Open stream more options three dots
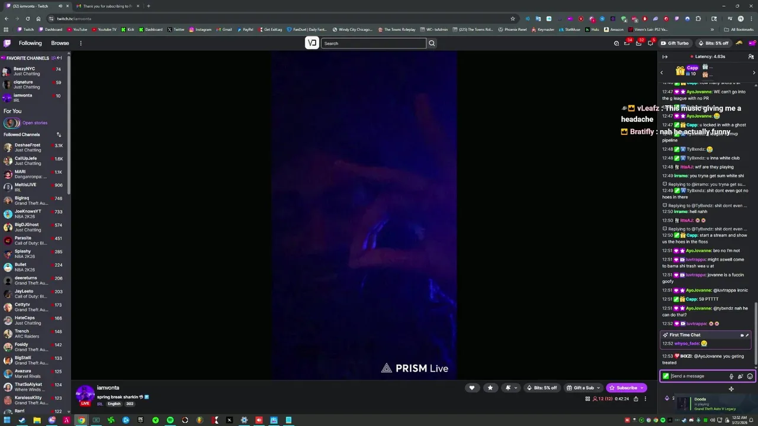The image size is (758, 426). [x=645, y=399]
